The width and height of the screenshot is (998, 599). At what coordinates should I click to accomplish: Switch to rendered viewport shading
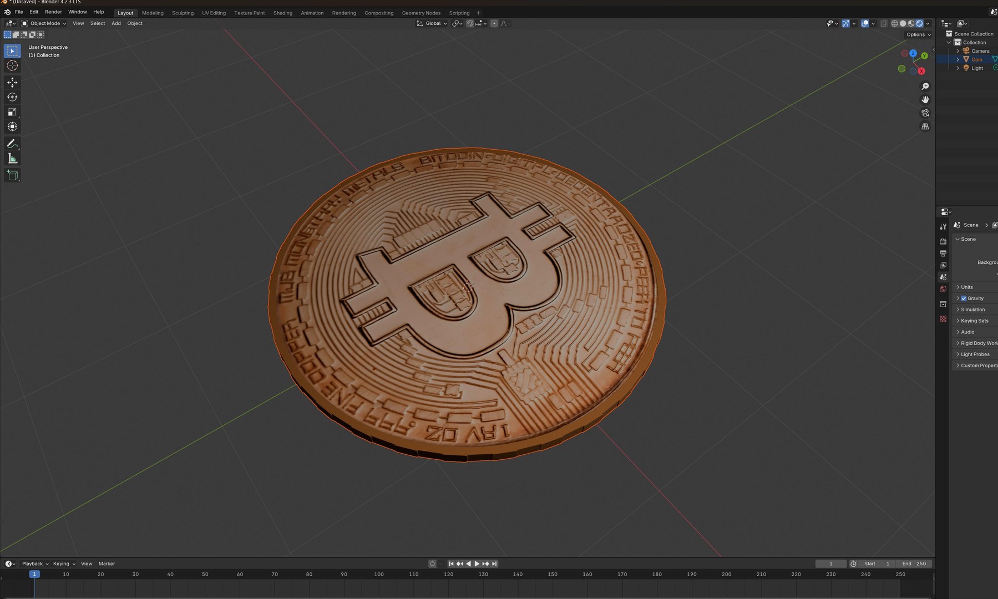click(919, 23)
